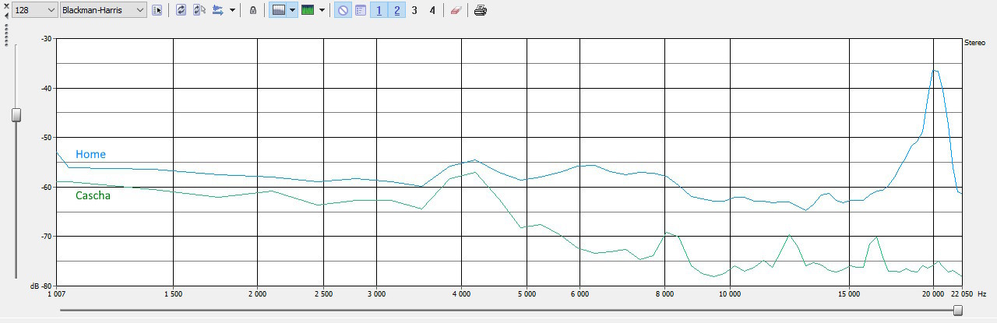
Task: Toggle the padlock lock icon
Action: click(x=252, y=10)
